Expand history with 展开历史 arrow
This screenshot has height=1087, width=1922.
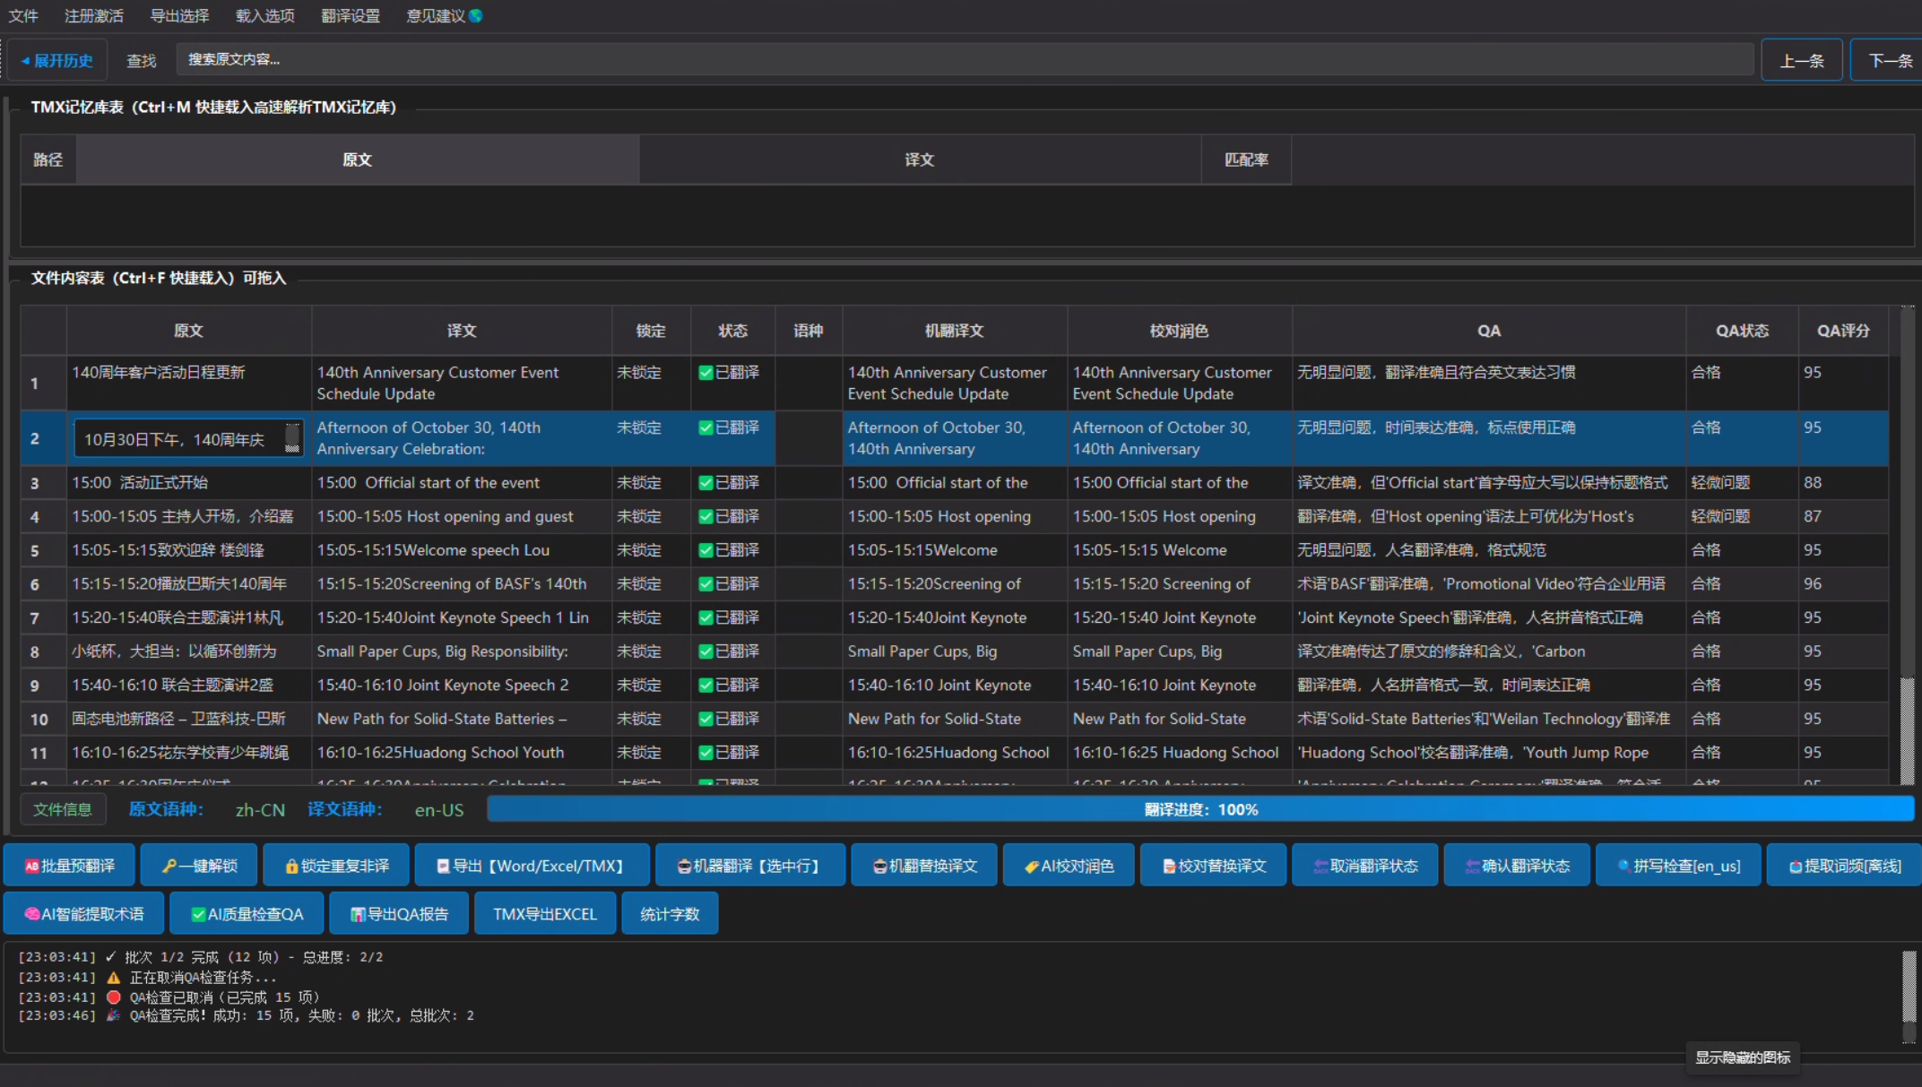coord(56,61)
